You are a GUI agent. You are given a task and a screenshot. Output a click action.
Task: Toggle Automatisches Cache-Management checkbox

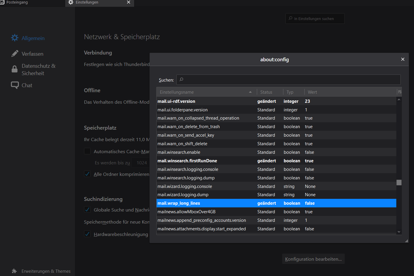pyautogui.click(x=87, y=151)
